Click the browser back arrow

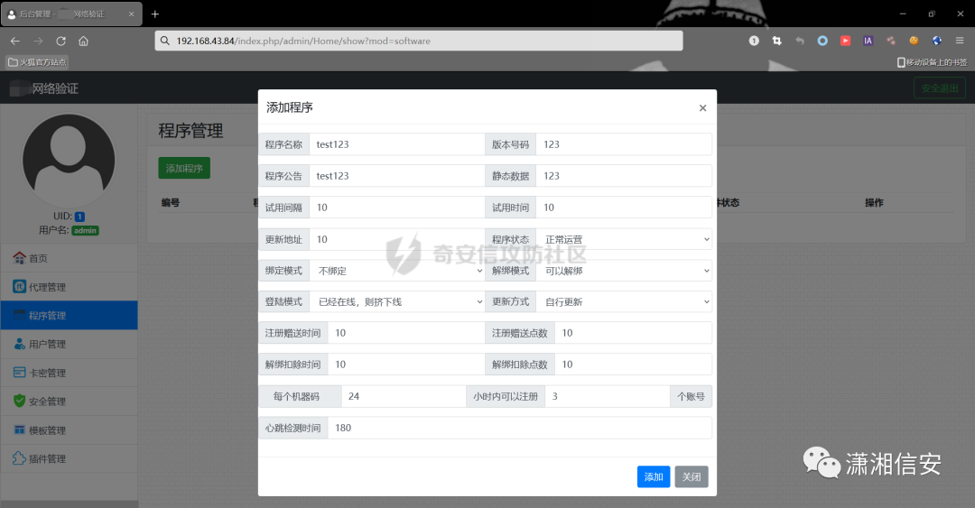pyautogui.click(x=15, y=41)
